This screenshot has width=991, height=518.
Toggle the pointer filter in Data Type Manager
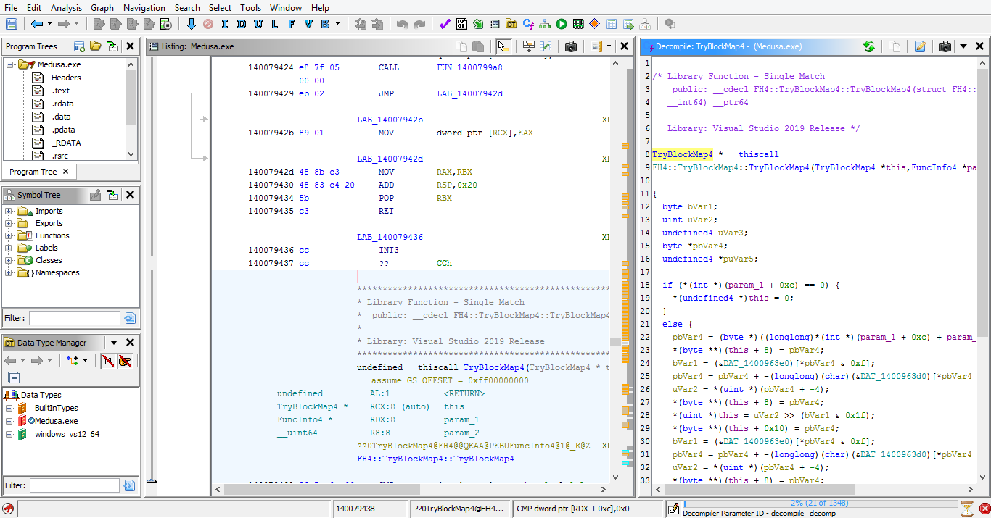point(125,360)
